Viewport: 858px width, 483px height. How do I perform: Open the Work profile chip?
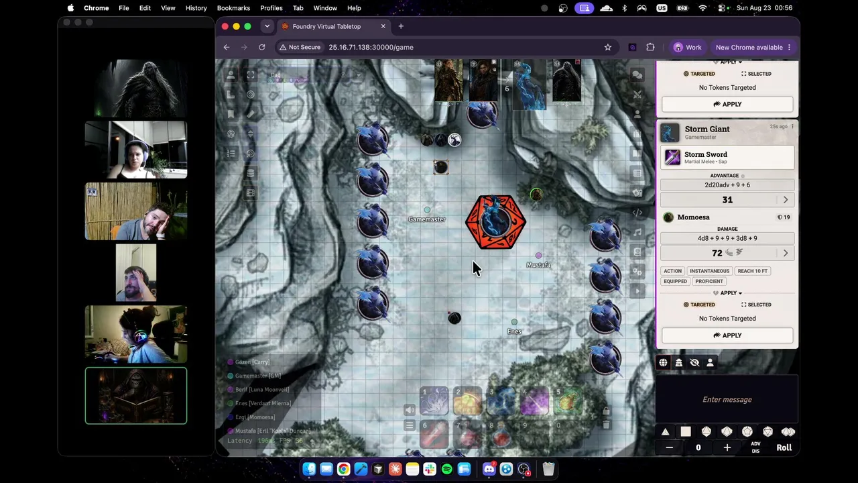[x=688, y=48]
